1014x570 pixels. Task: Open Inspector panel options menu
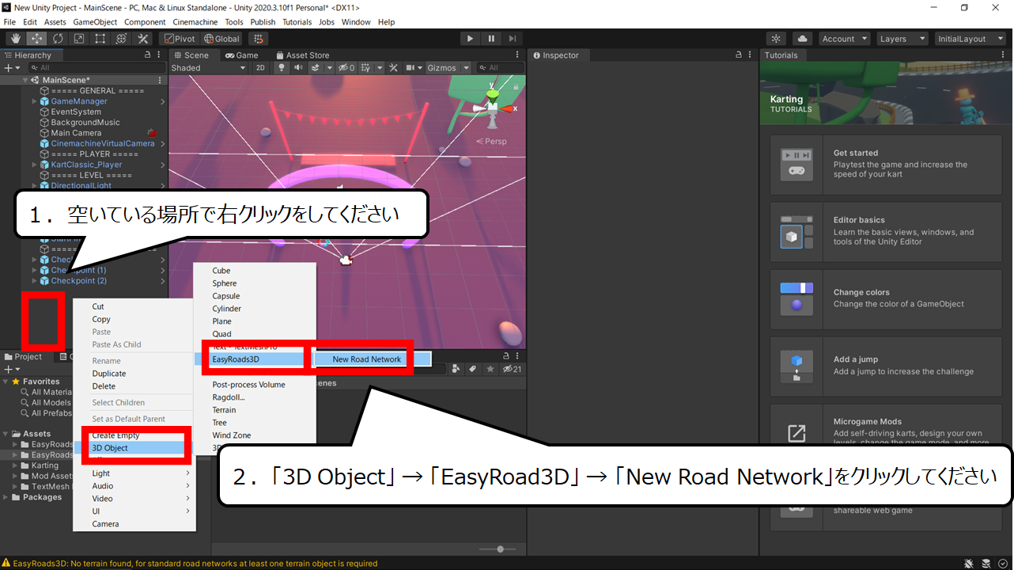pos(752,55)
